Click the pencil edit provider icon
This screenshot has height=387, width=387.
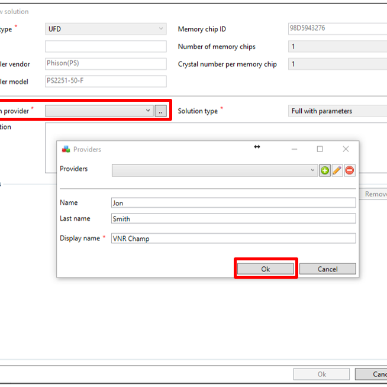click(x=337, y=170)
